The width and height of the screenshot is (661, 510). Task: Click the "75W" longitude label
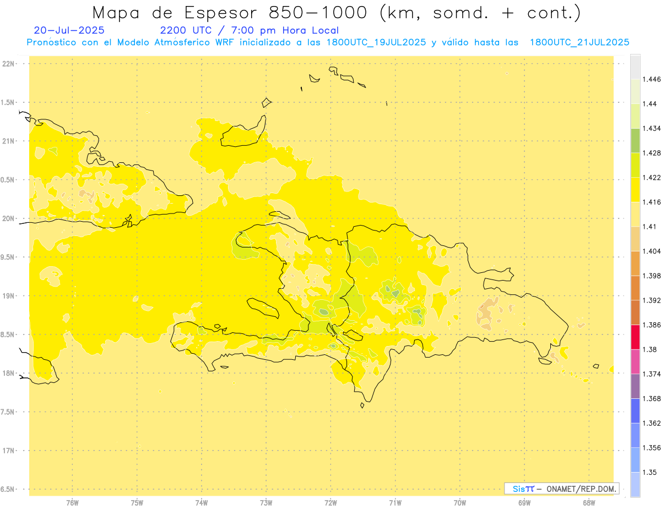point(137,502)
